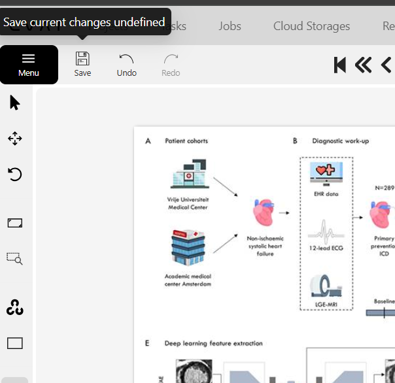This screenshot has width=395, height=383.
Task: Undo the last action
Action: pyautogui.click(x=126, y=65)
